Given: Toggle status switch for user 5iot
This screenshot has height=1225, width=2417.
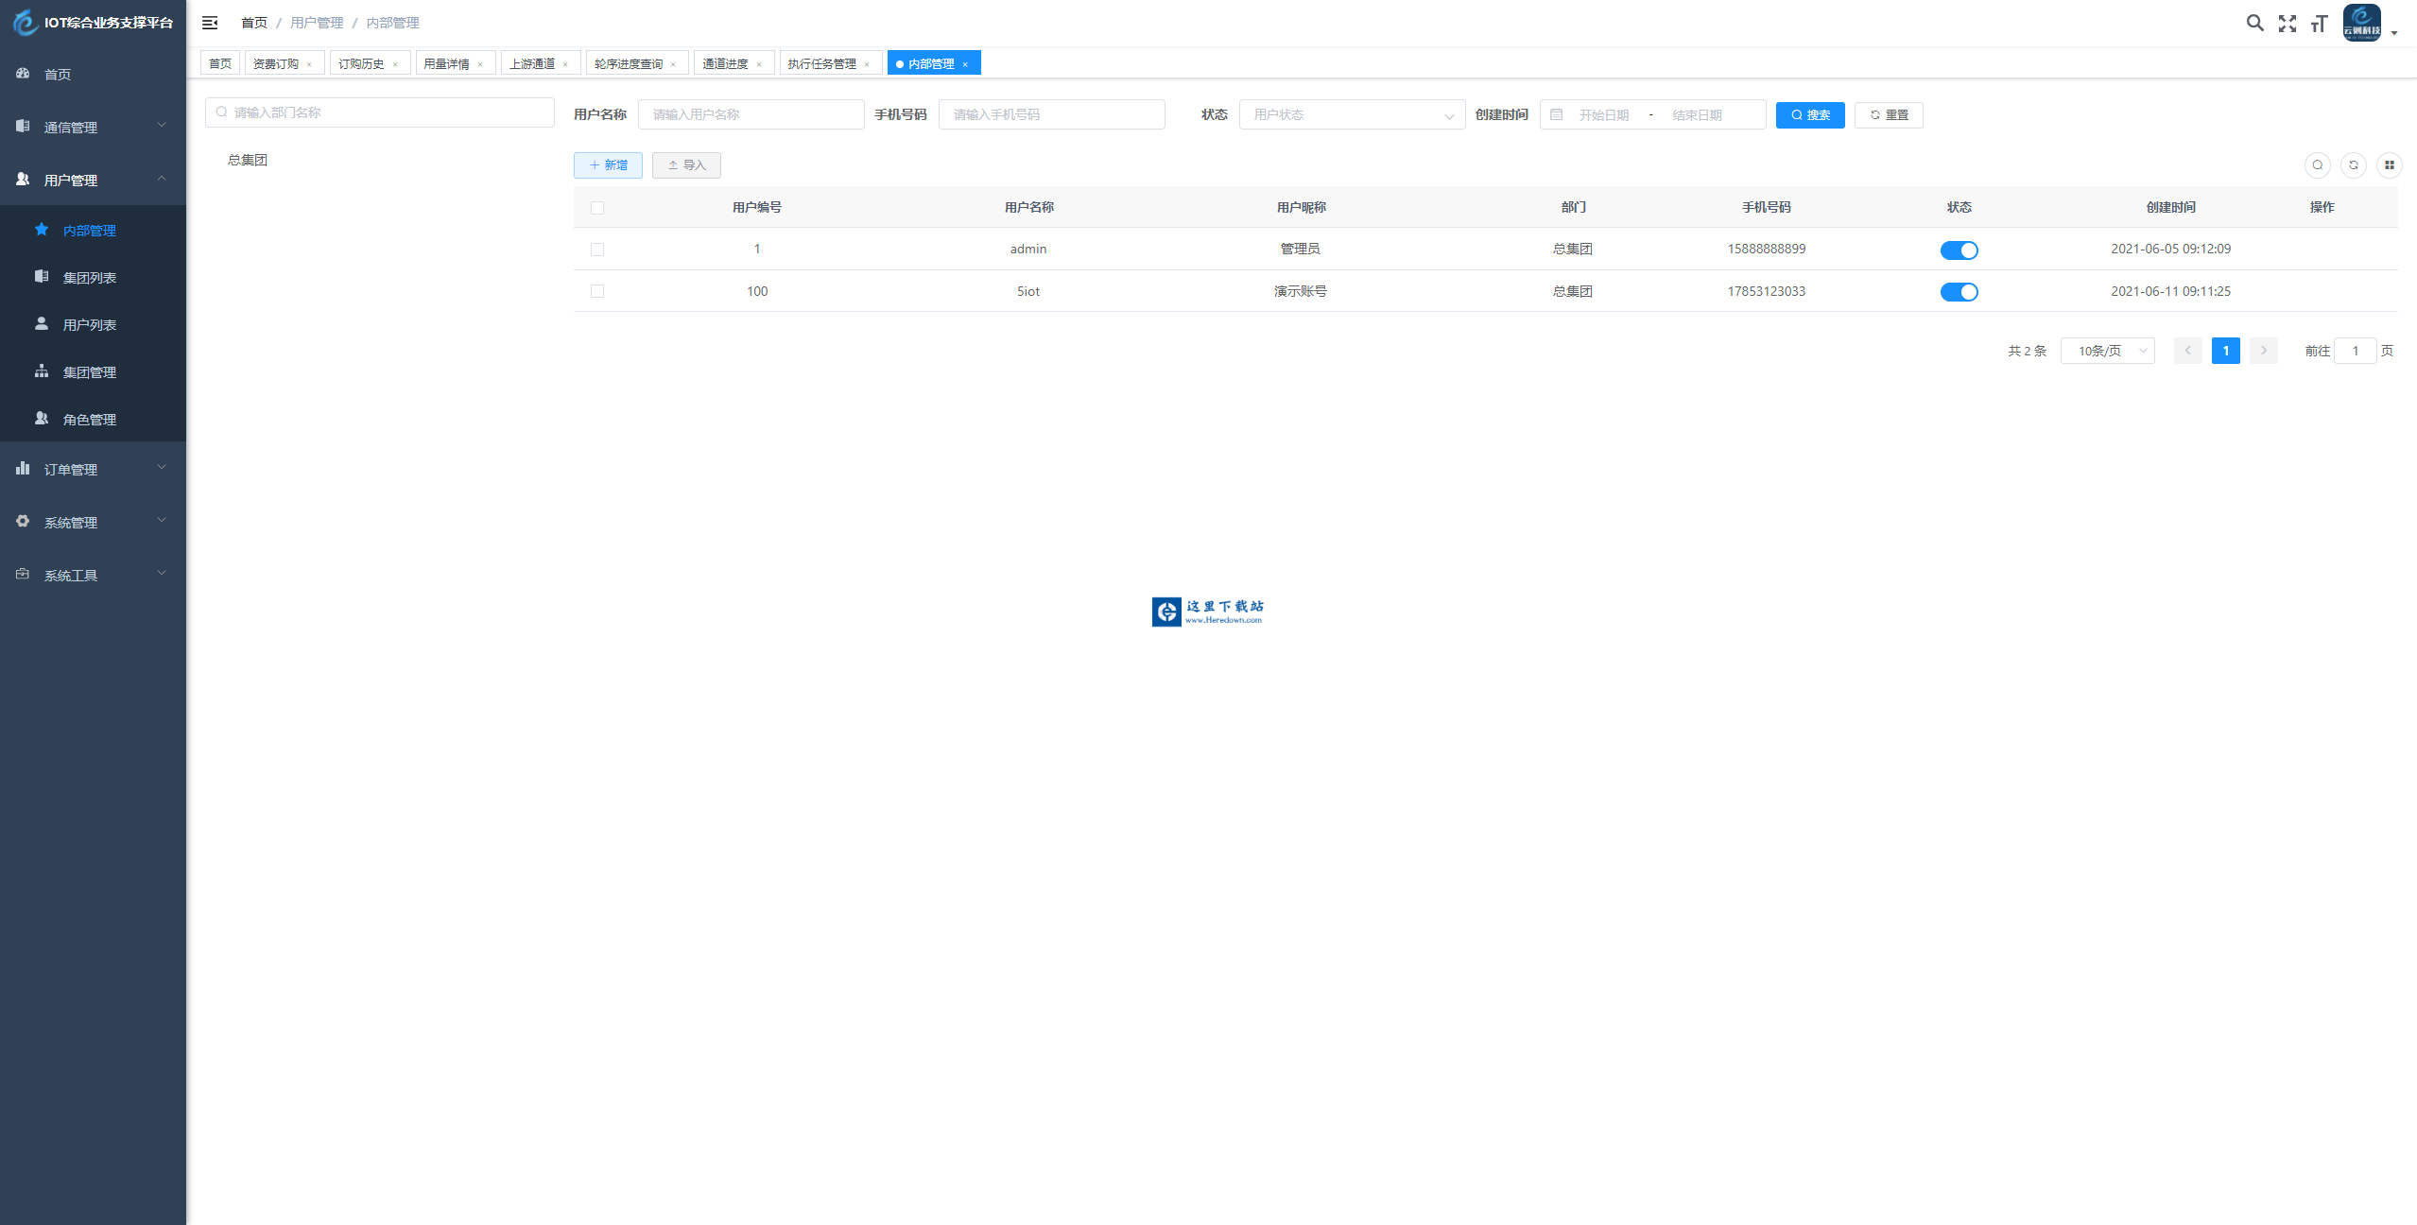Looking at the screenshot, I should pos(1959,292).
